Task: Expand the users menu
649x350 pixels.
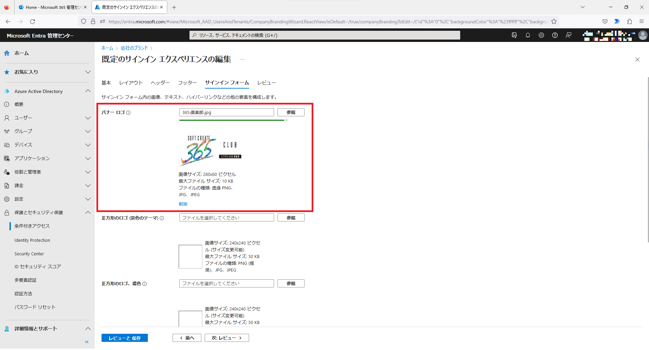Action: tap(88, 118)
